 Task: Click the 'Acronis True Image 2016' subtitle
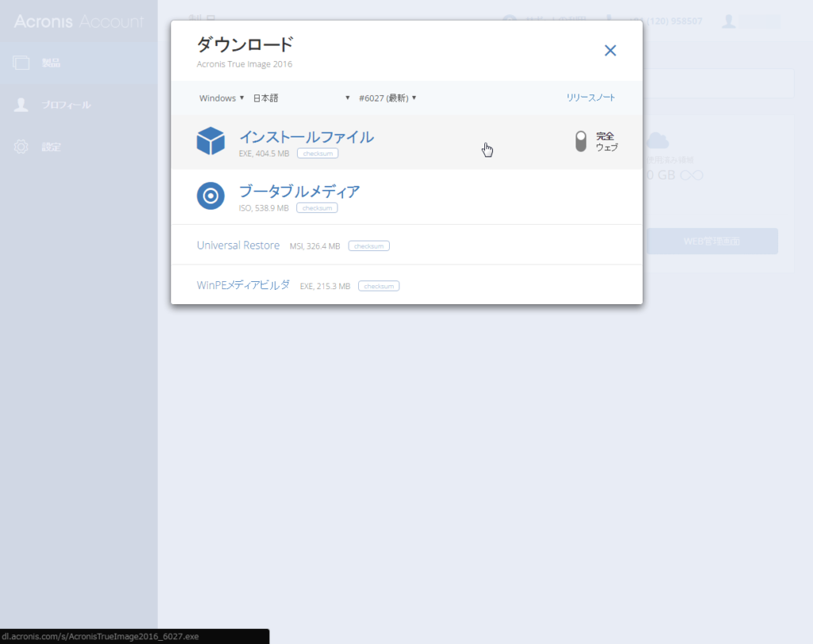click(245, 64)
